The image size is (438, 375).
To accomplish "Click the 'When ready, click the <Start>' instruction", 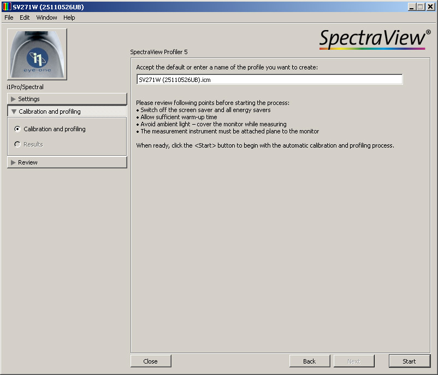I will (x=265, y=145).
